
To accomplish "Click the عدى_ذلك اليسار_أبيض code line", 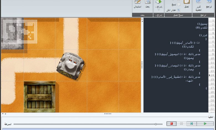I will [178, 66].
